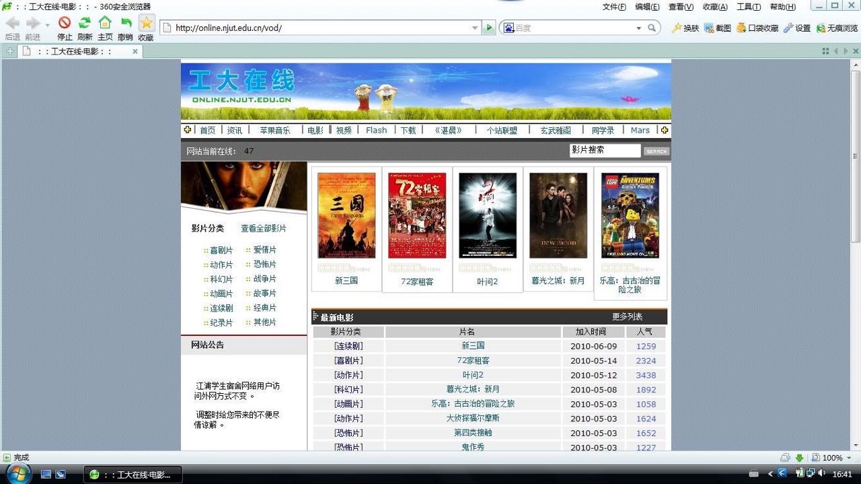This screenshot has height=484, width=861.
Task: Open the screenshot (截图) tool
Action: pos(717,28)
